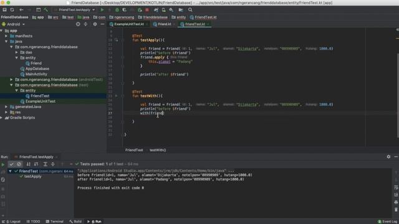Run tests with green play icon in top toolbar
Image resolution: width=399 pixels, height=224 pixels.
(102, 10)
